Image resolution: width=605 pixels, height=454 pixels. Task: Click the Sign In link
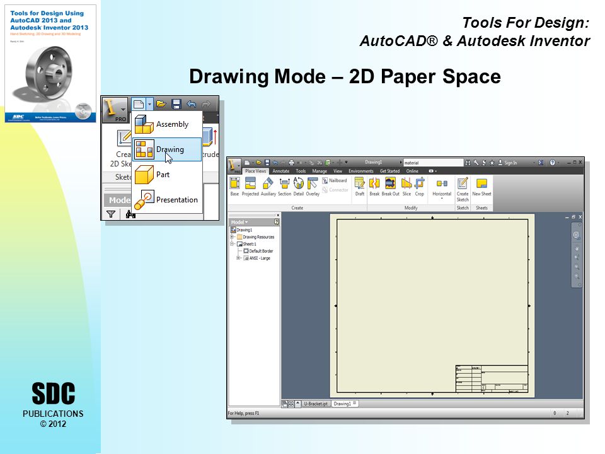click(x=507, y=163)
